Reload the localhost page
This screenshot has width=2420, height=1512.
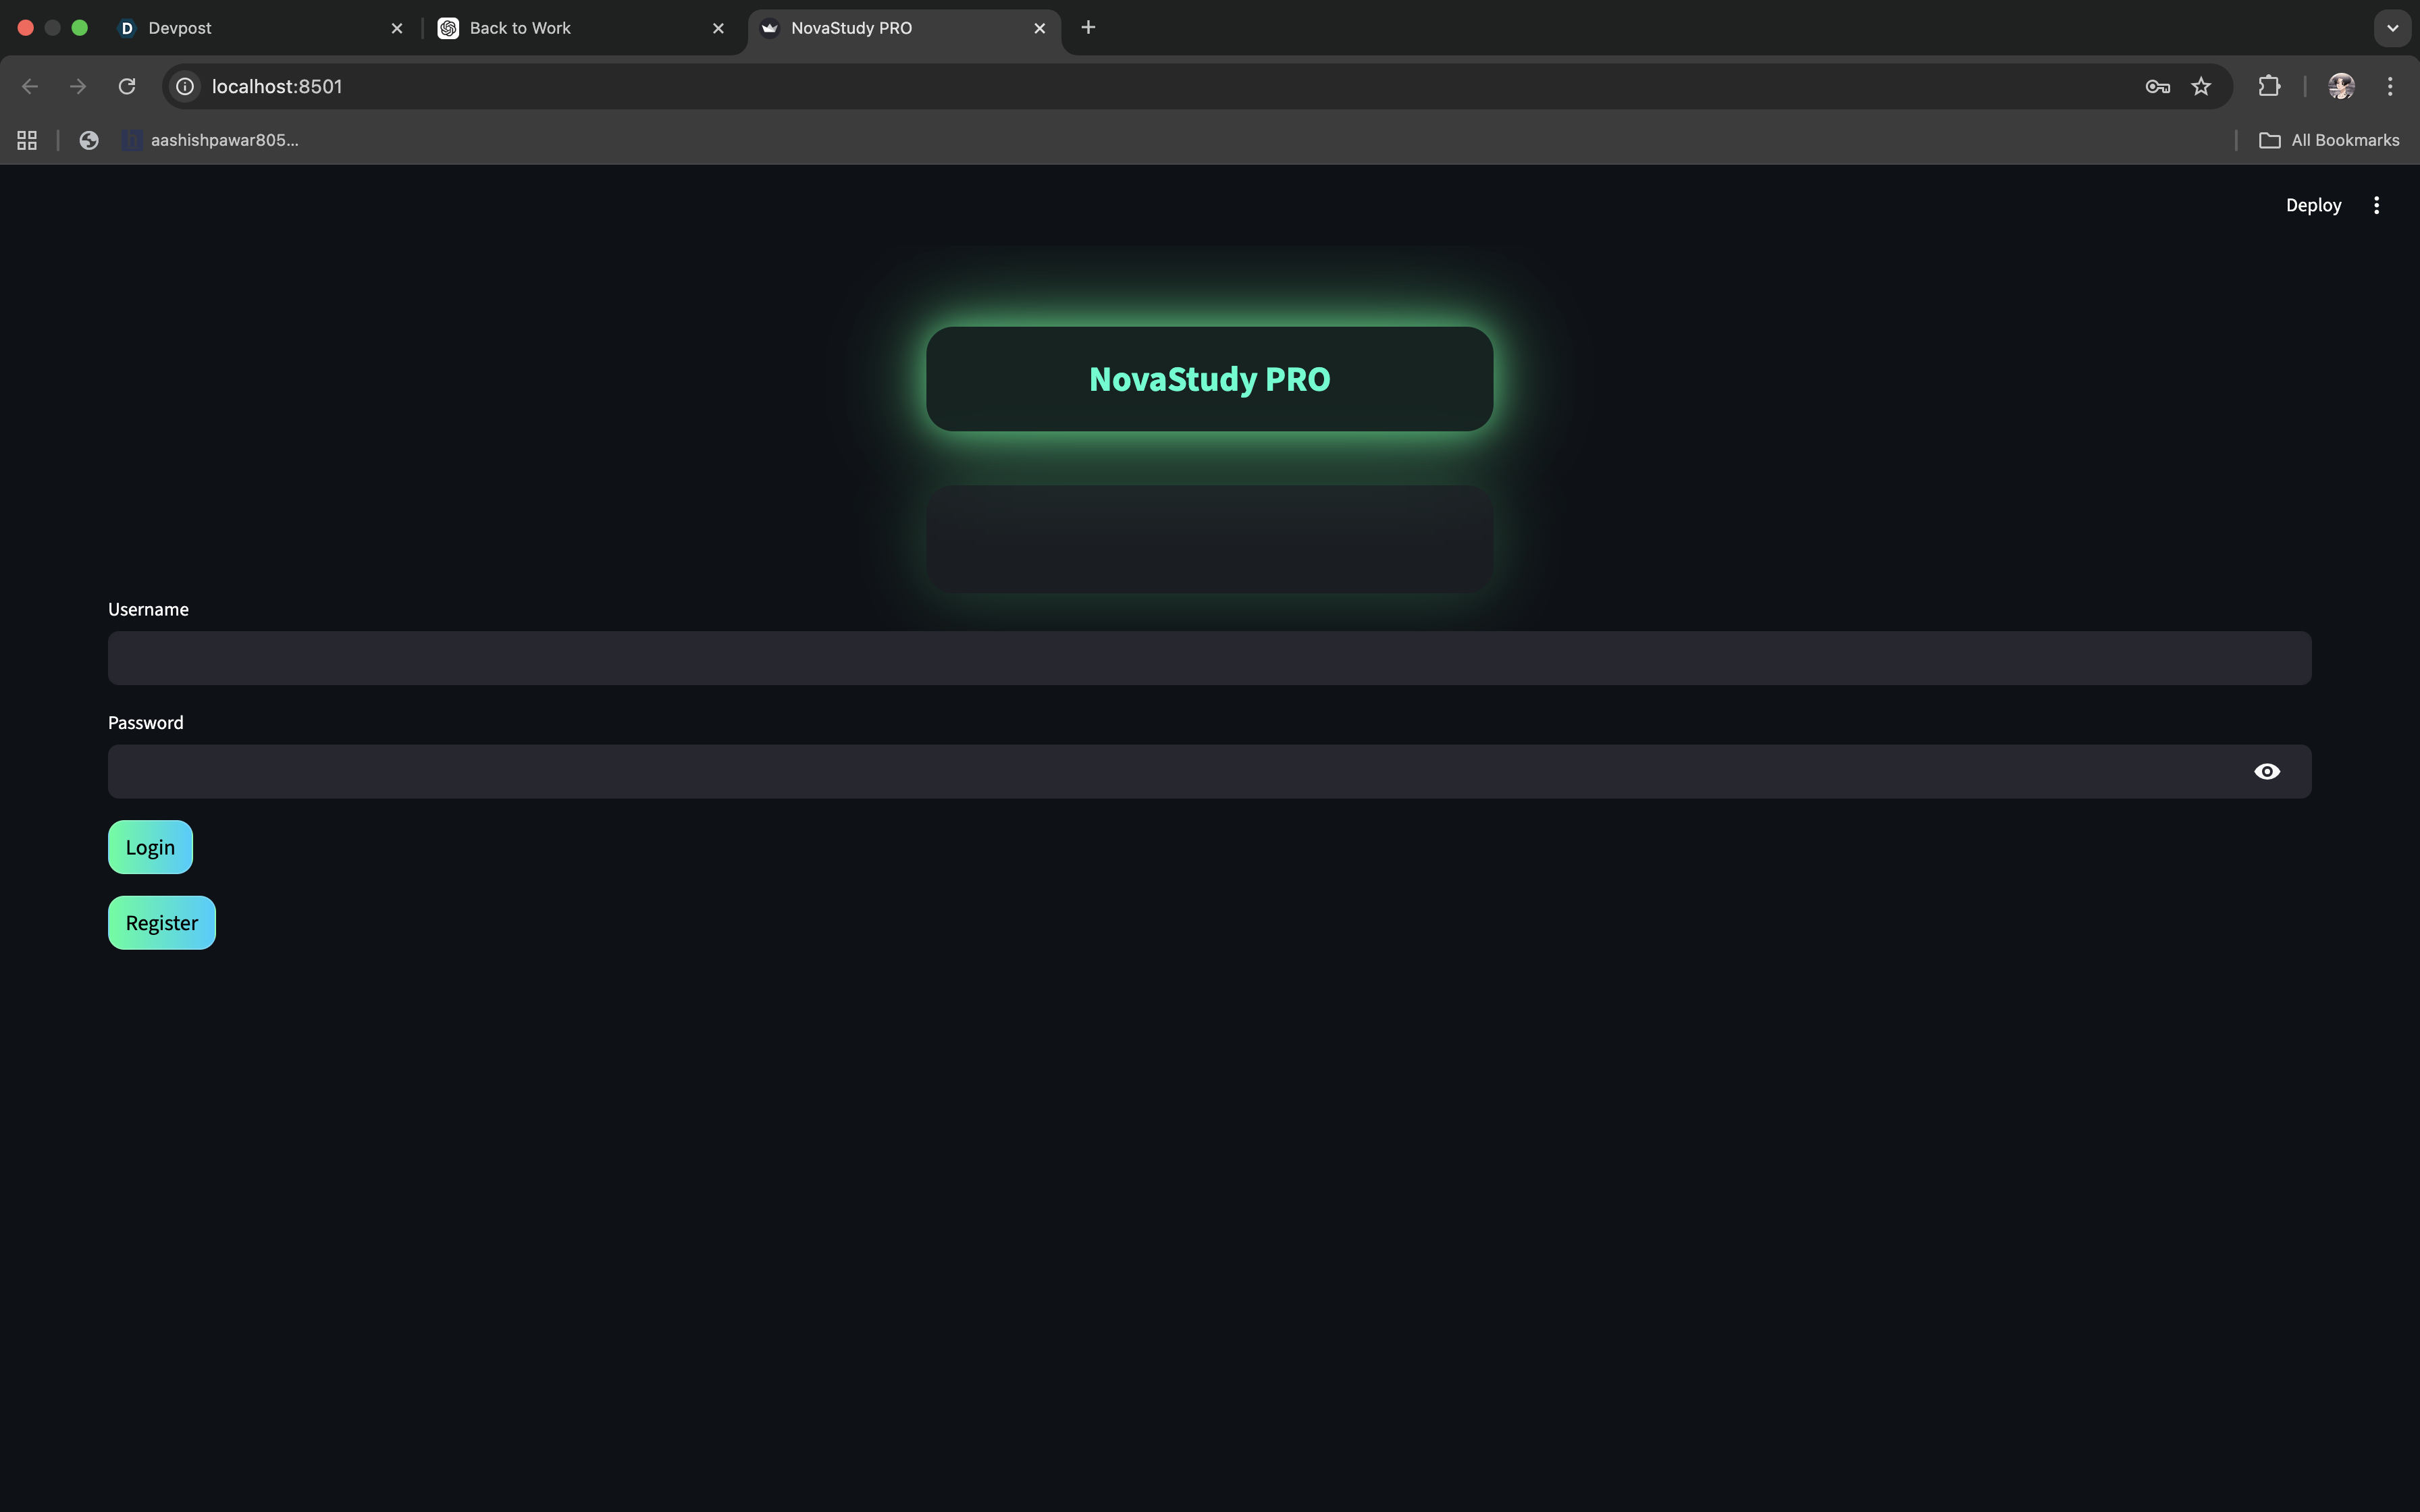pos(127,87)
